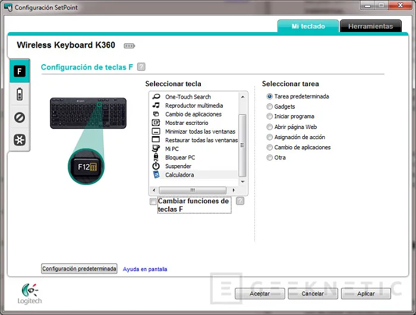The height and width of the screenshot is (315, 416).
Task: Click the Suspender power icon
Action: (156, 166)
